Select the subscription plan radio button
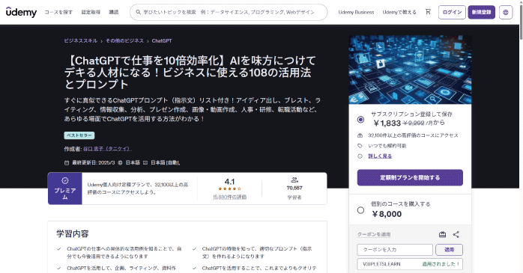The width and height of the screenshot is (523, 273). [360, 119]
